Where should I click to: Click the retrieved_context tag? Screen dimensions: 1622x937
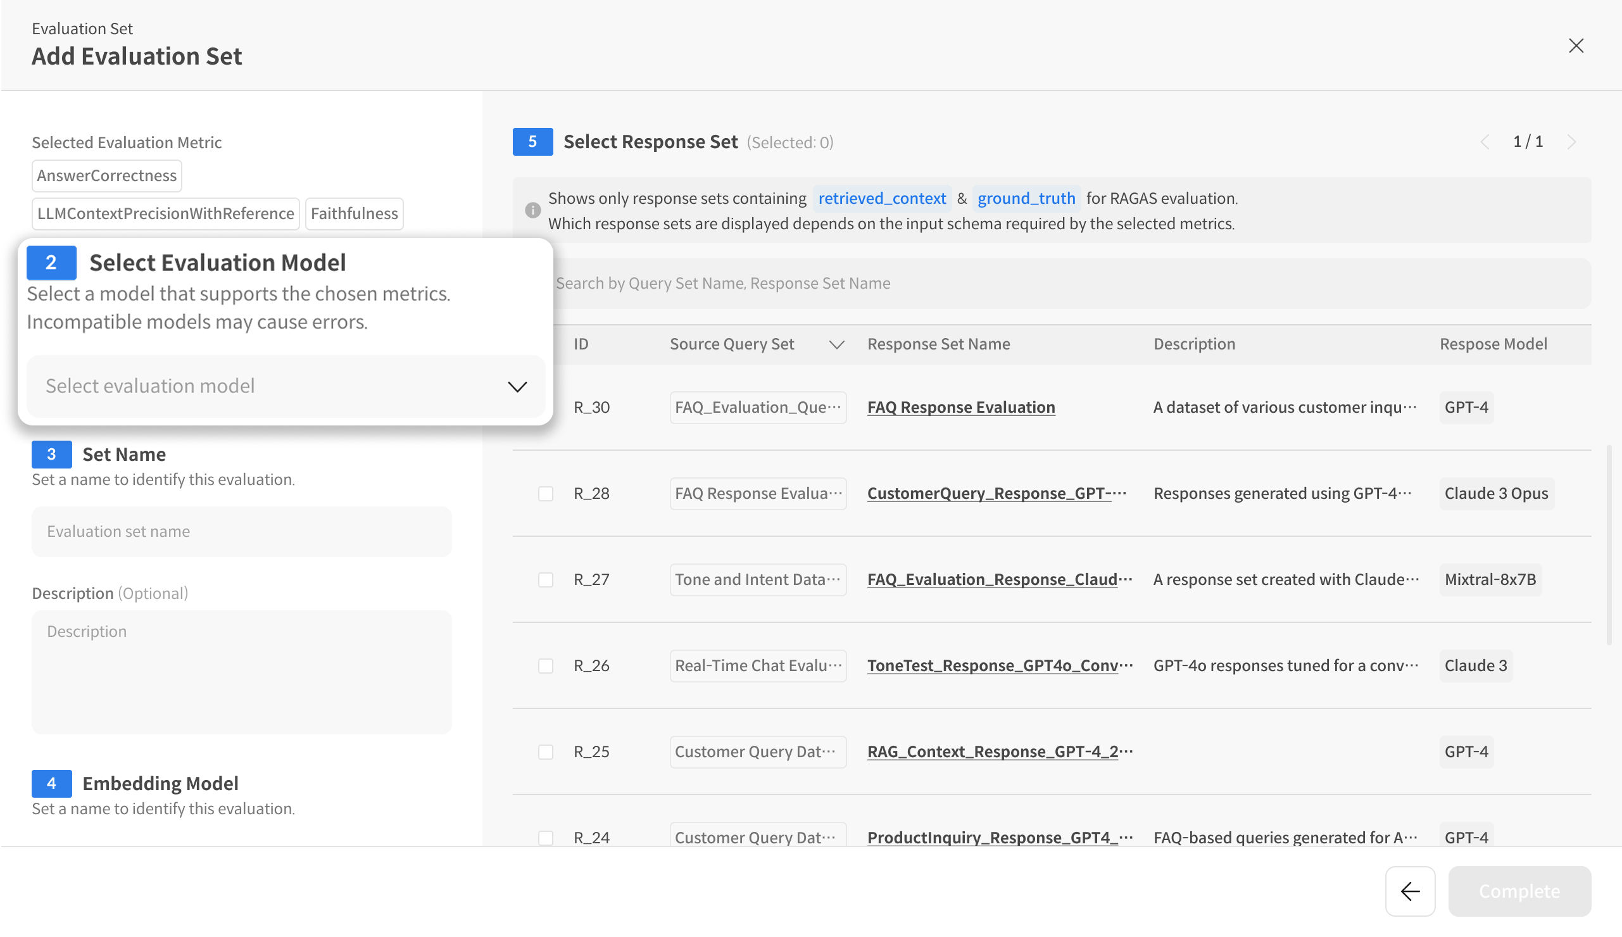tap(881, 198)
